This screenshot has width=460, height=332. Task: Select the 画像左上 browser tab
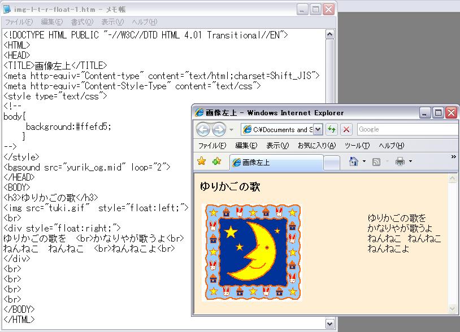[x=276, y=163]
